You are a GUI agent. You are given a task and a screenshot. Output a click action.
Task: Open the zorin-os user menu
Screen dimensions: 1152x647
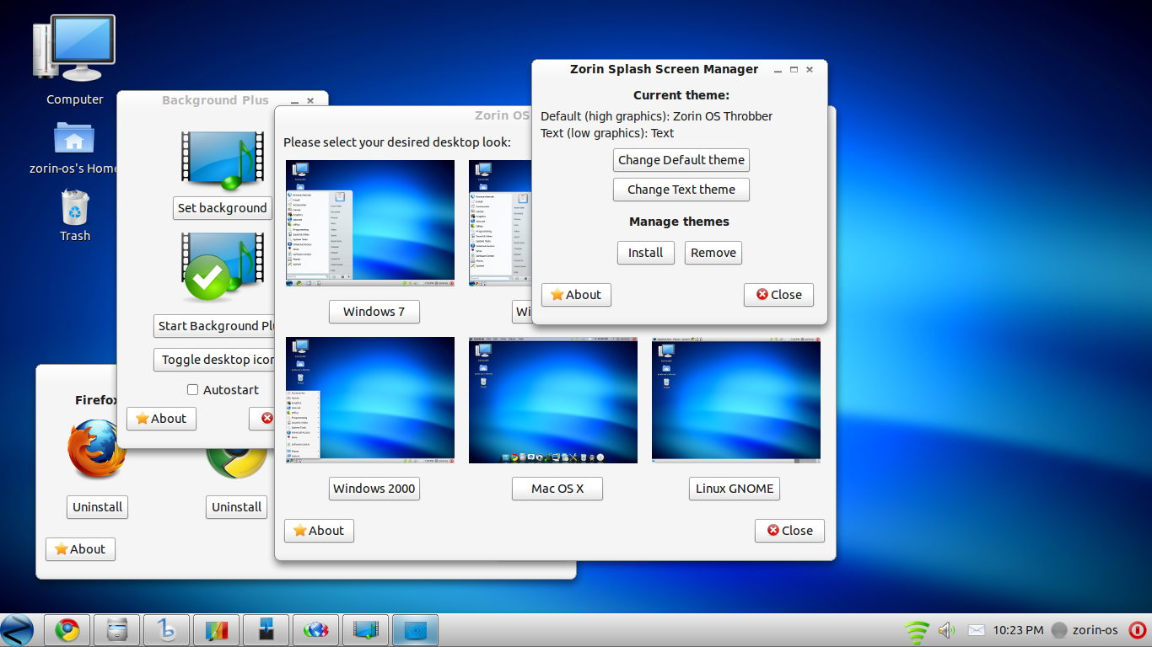point(1085,630)
